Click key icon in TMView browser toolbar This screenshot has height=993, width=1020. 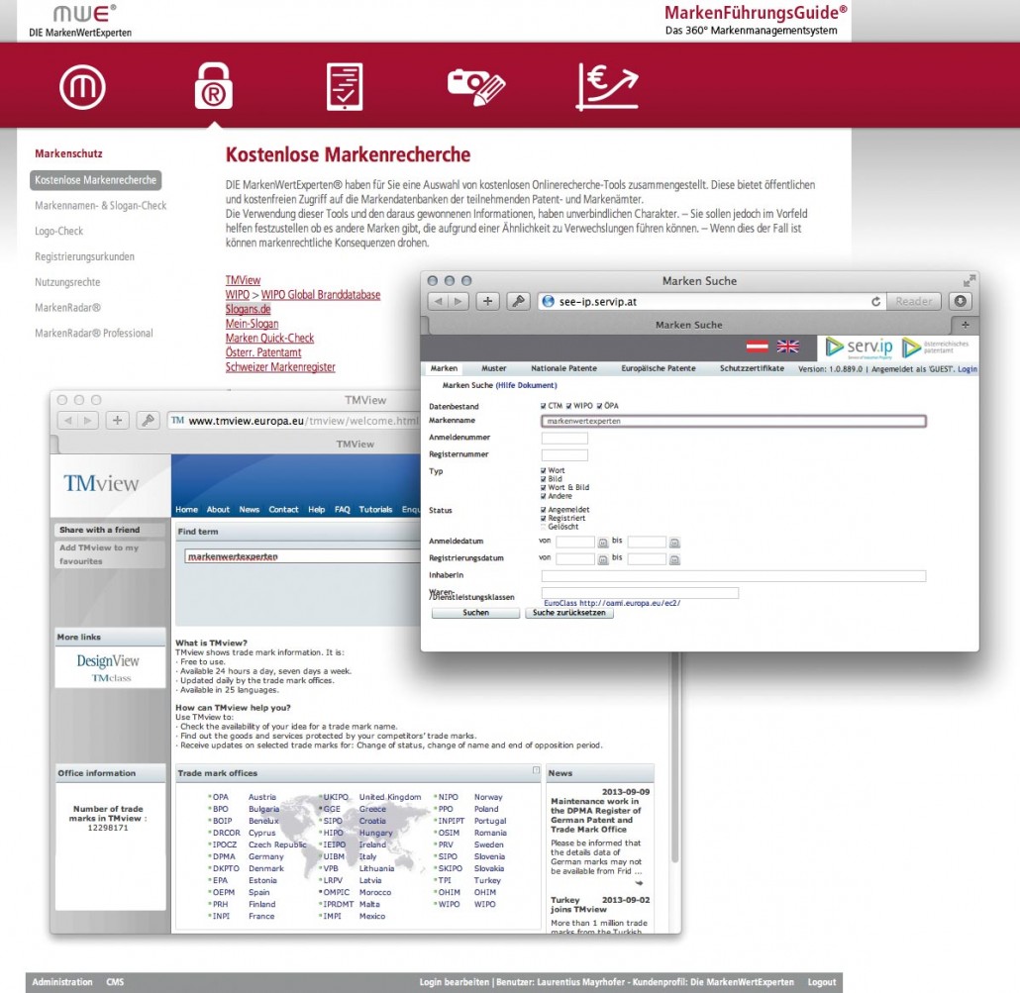click(149, 420)
